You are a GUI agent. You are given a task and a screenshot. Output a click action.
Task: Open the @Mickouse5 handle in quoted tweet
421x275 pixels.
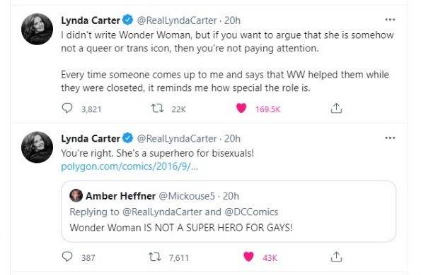187,196
